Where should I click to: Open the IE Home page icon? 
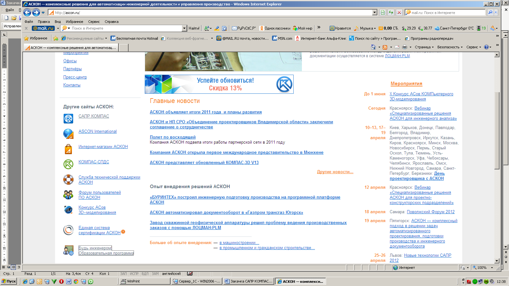tap(373, 47)
